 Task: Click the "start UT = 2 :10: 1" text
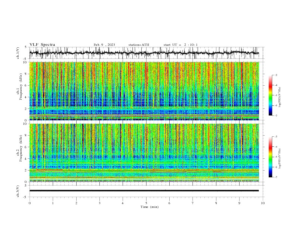[x=181, y=45]
